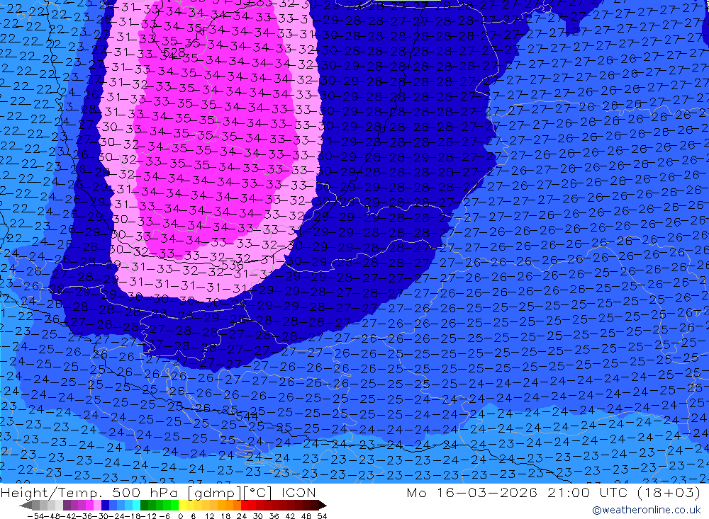Click the dark blue legend color swatch
The height and width of the screenshot is (519, 709).
105,505
